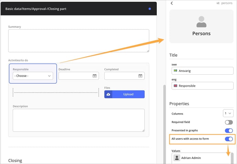Click the Values label
The image size is (237, 164).
176,151
